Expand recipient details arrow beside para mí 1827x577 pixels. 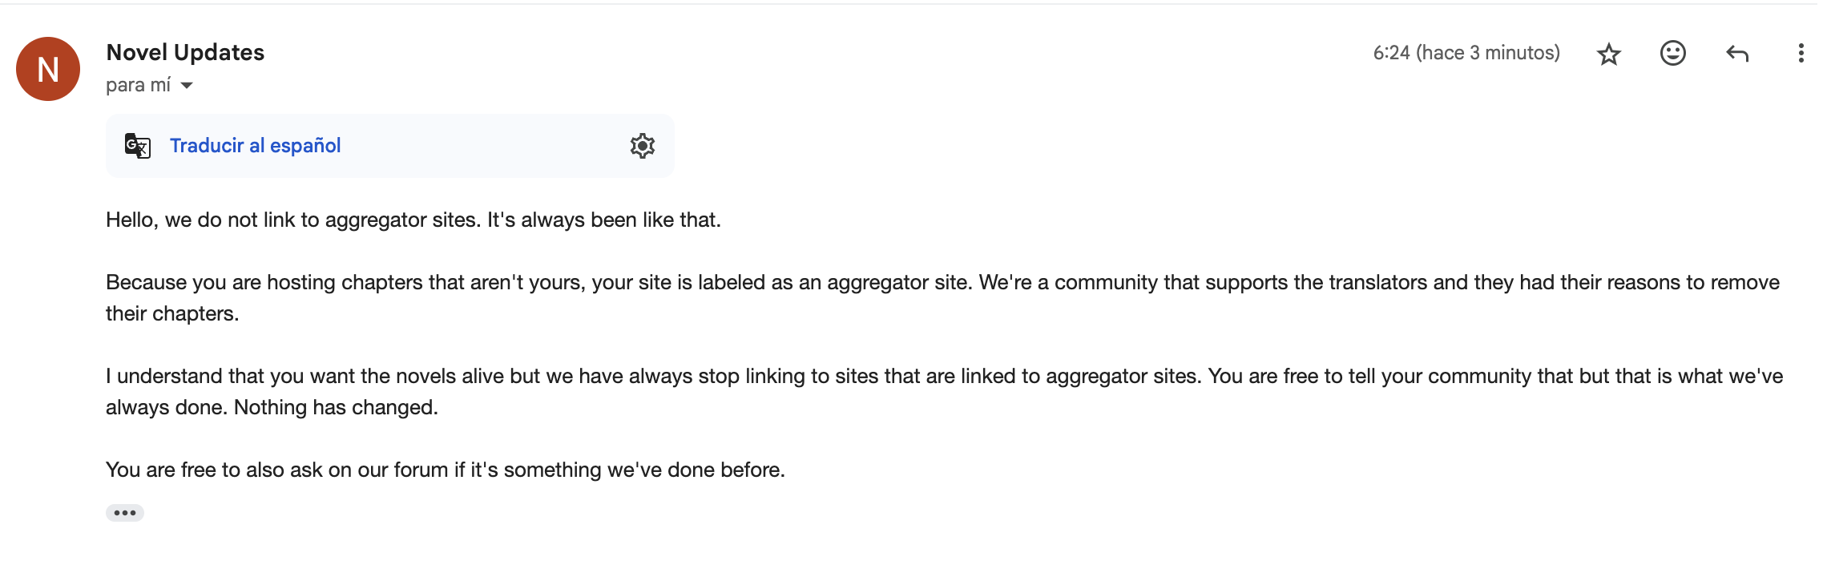[187, 86]
